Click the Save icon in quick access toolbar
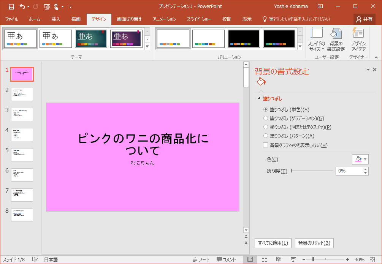The width and height of the screenshot is (382, 264). (11, 6)
